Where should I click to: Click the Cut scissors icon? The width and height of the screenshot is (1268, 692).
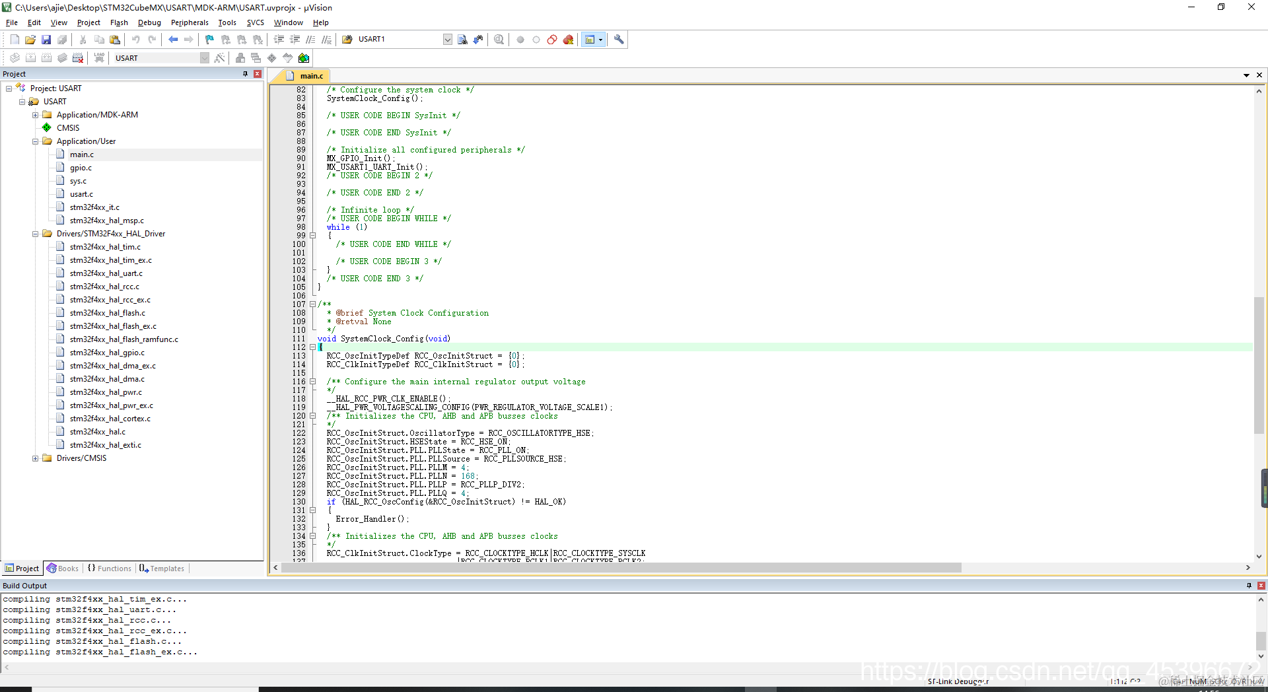(x=83, y=40)
